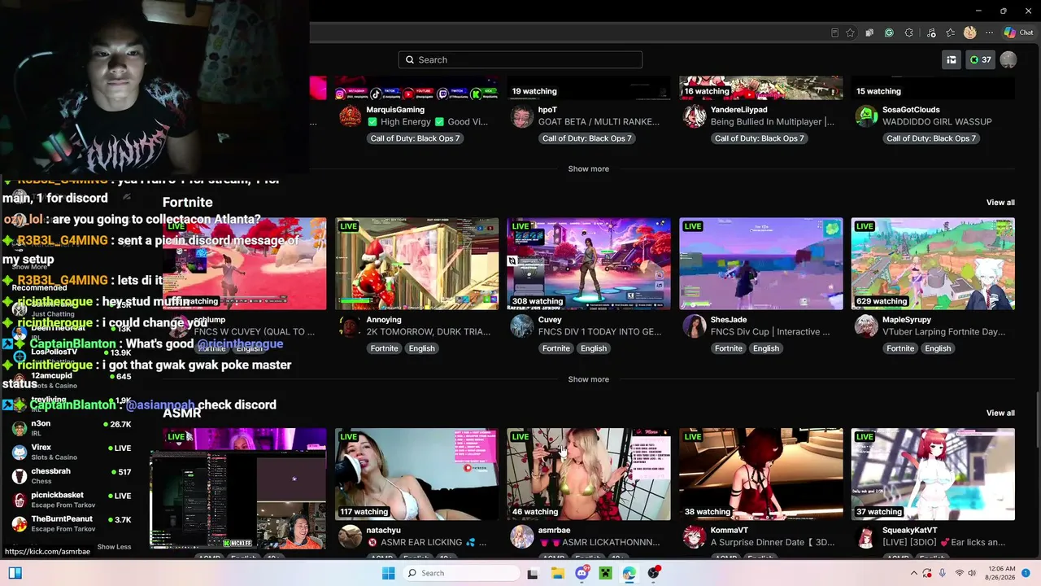Image resolution: width=1041 pixels, height=586 pixels.
Task: Open the Windows Start menu
Action: [389, 573]
